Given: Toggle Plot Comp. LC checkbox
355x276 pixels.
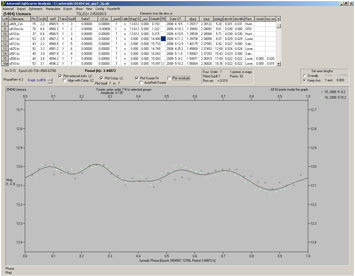Looking at the screenshot, I should (x=101, y=78).
